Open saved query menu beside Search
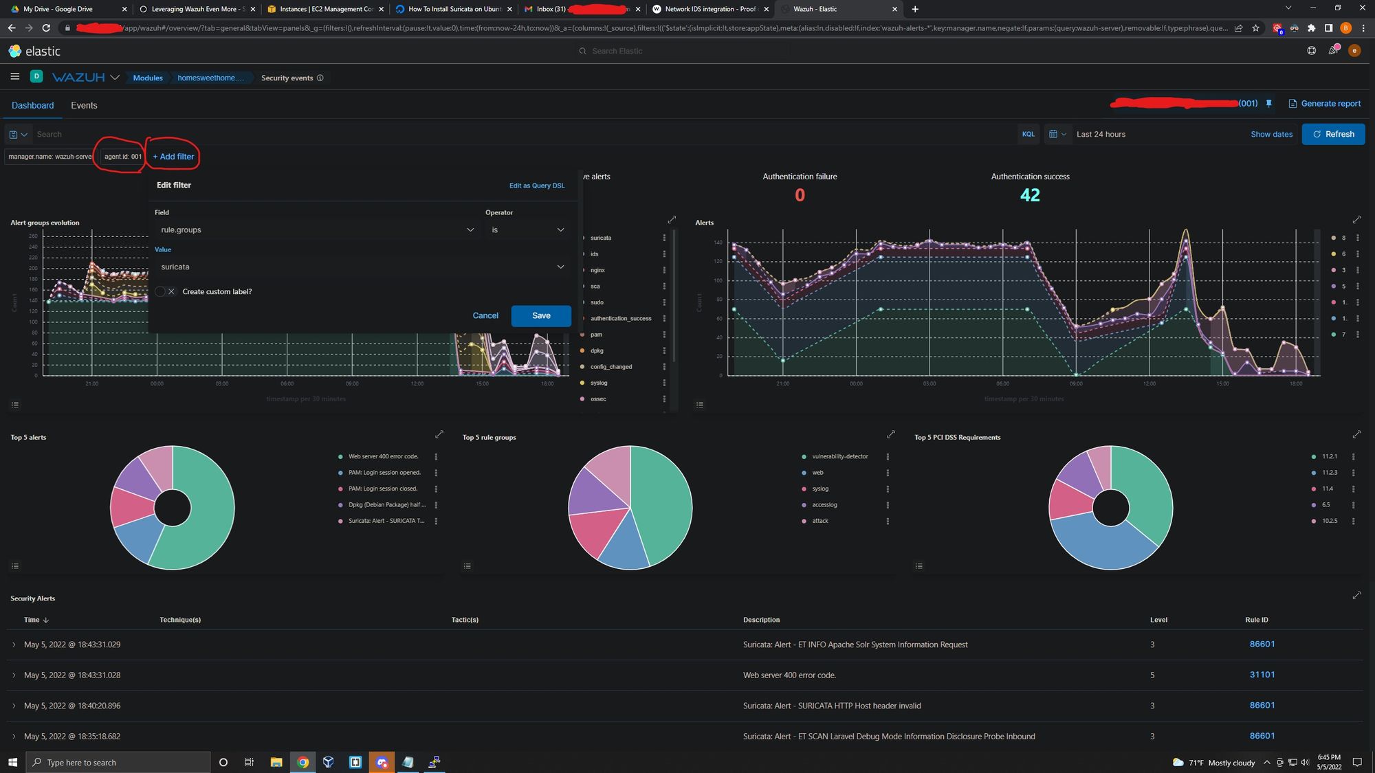Viewport: 1375px width, 773px height. (x=18, y=135)
